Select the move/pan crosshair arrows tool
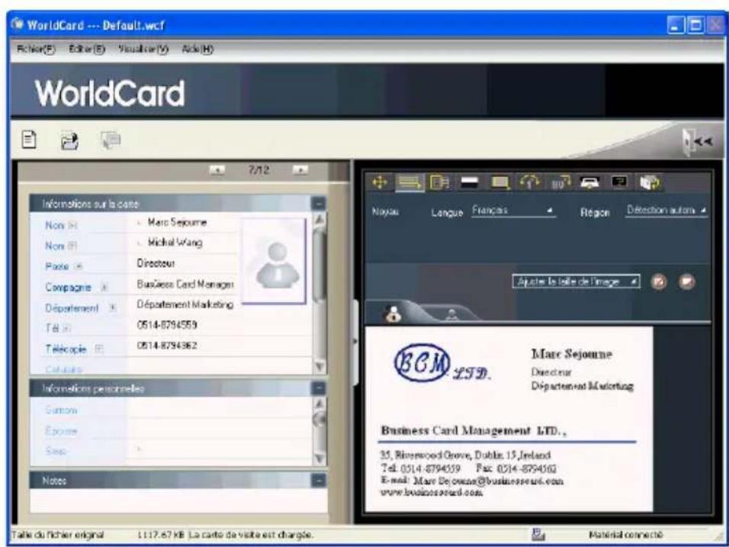Image resolution: width=729 pixels, height=547 pixels. [x=380, y=183]
